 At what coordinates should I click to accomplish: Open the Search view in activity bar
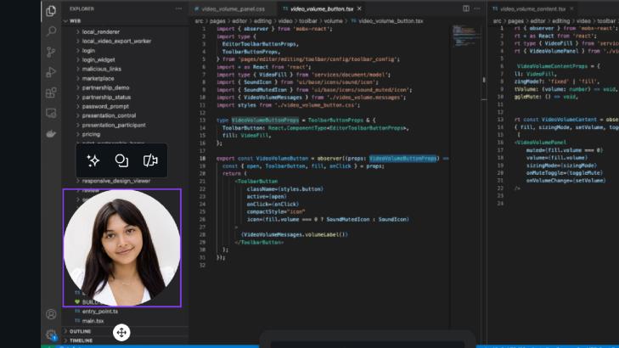tap(51, 31)
